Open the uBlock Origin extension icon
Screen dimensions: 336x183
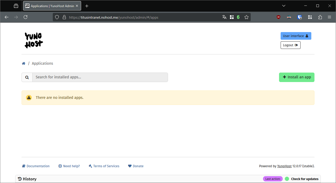pos(279,17)
